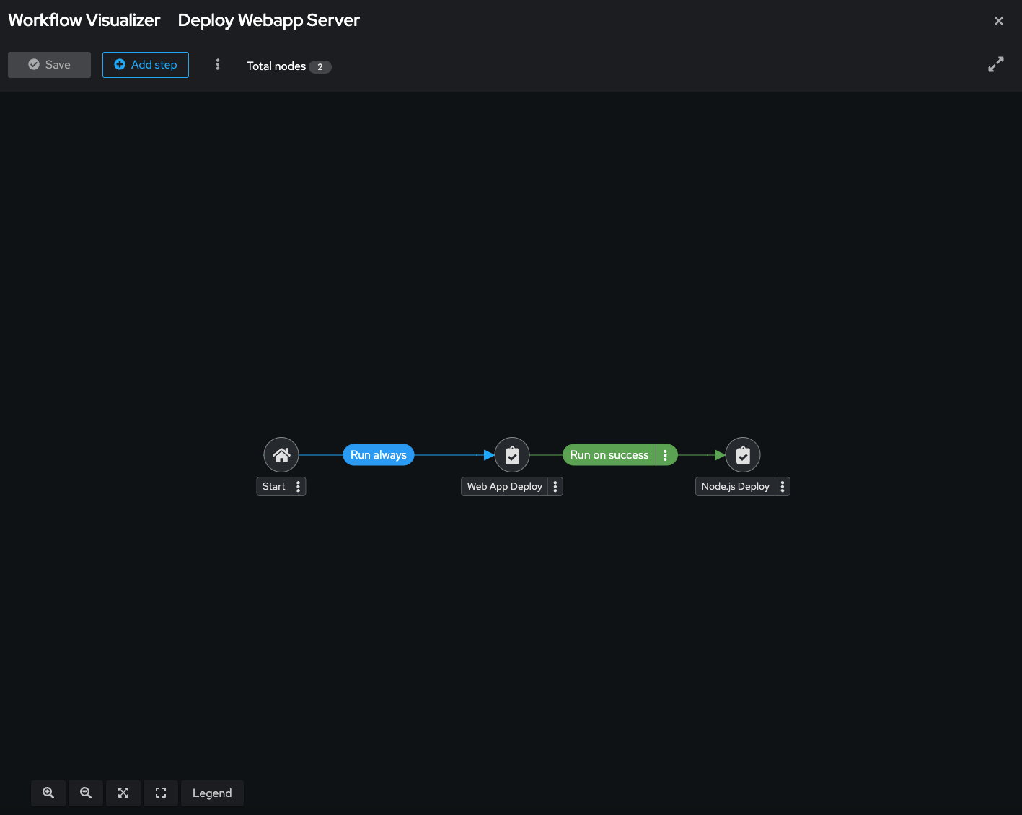This screenshot has height=815, width=1022.
Task: Zoom in on the workflow canvas
Action: tap(48, 793)
